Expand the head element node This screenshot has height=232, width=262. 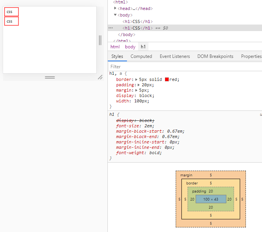(x=115, y=8)
